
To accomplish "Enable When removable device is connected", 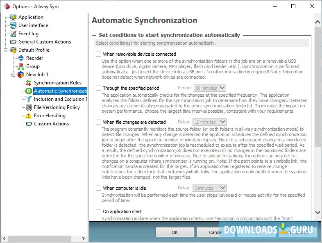I will tap(99, 54).
